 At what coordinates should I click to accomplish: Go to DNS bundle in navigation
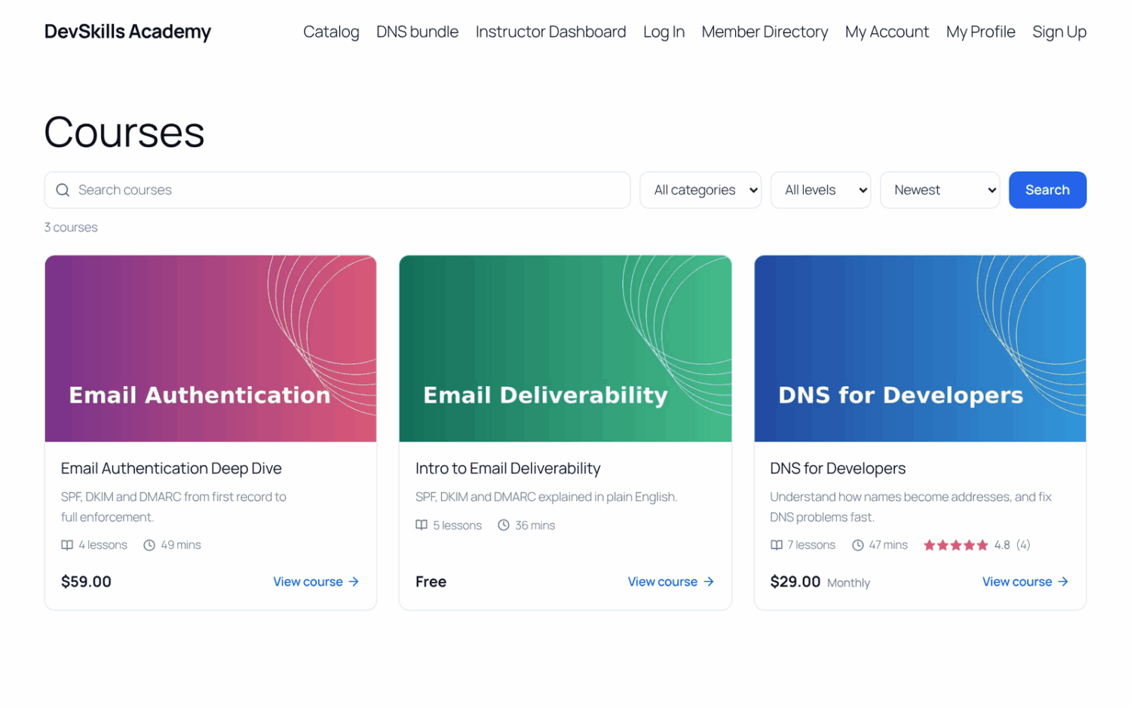[418, 32]
